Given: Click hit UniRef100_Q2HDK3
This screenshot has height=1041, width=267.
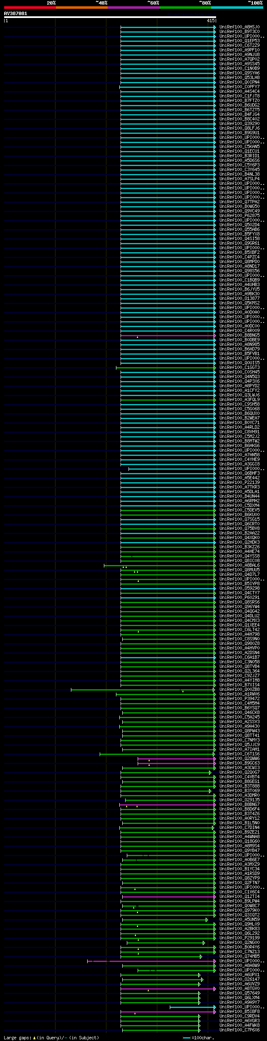Looking at the screenshot, I should [239, 542].
